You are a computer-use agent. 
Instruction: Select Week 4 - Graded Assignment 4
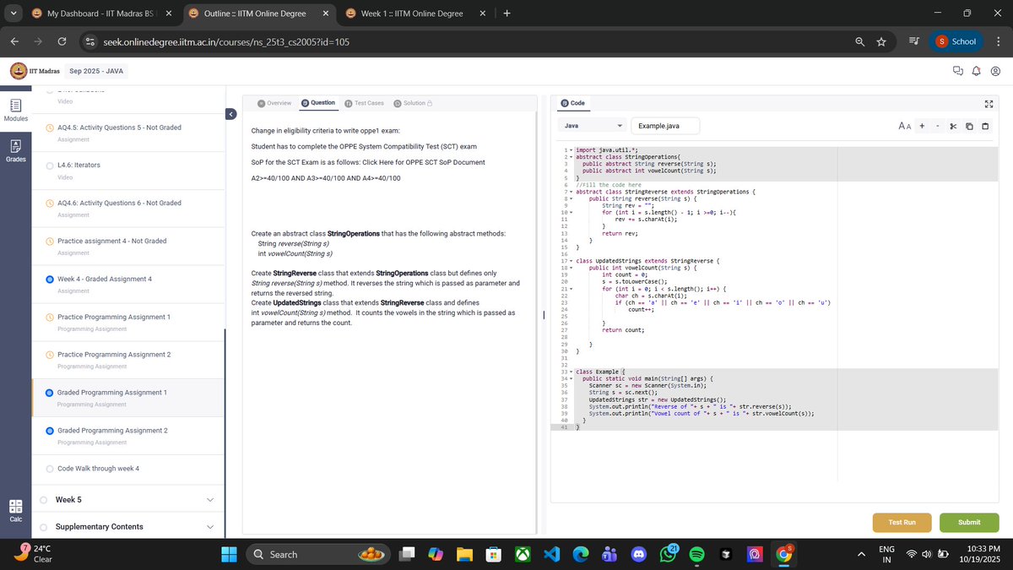[x=129, y=284]
